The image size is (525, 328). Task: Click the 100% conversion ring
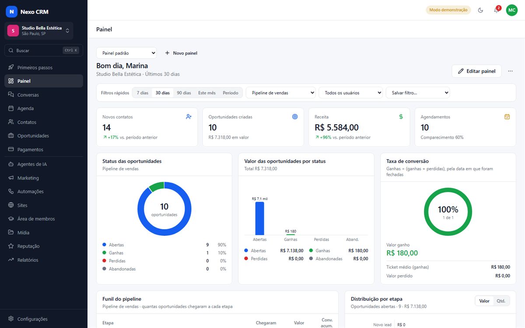pyautogui.click(x=448, y=212)
